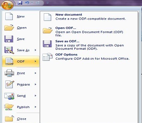Choose the Open menu entry label

pyautogui.click(x=22, y=28)
